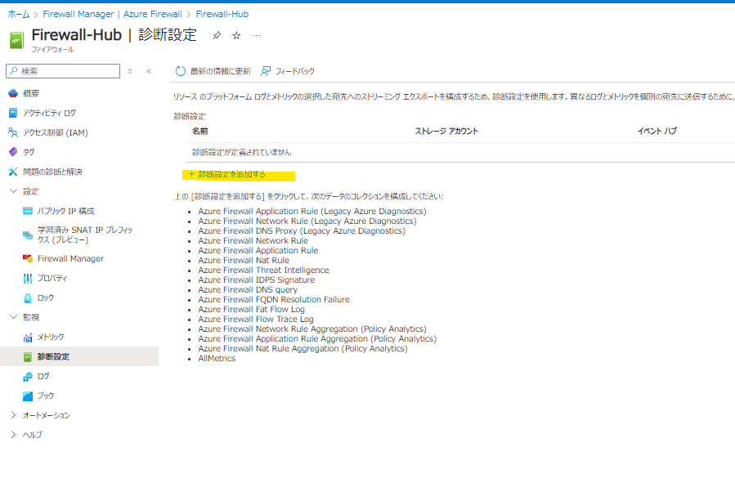Open プロパティ menu item
Screen dimensions: 735x483
tap(52, 278)
